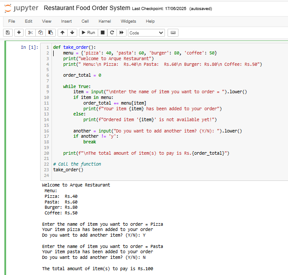This screenshot has width=288, height=275.
Task: Move the selected cell up
Action: (x=62, y=33)
